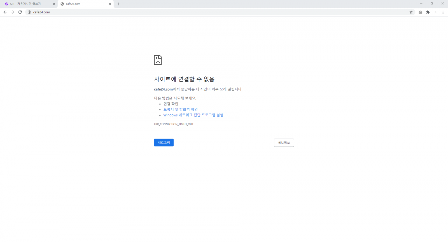Run the Windows 네트워크 진단 프로그램 link

[x=193, y=115]
